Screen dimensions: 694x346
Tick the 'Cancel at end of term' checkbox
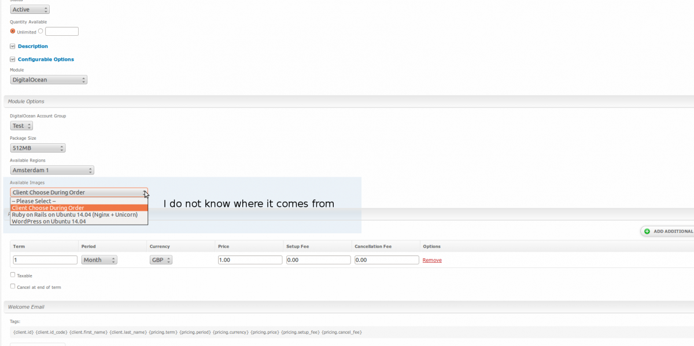pos(13,286)
